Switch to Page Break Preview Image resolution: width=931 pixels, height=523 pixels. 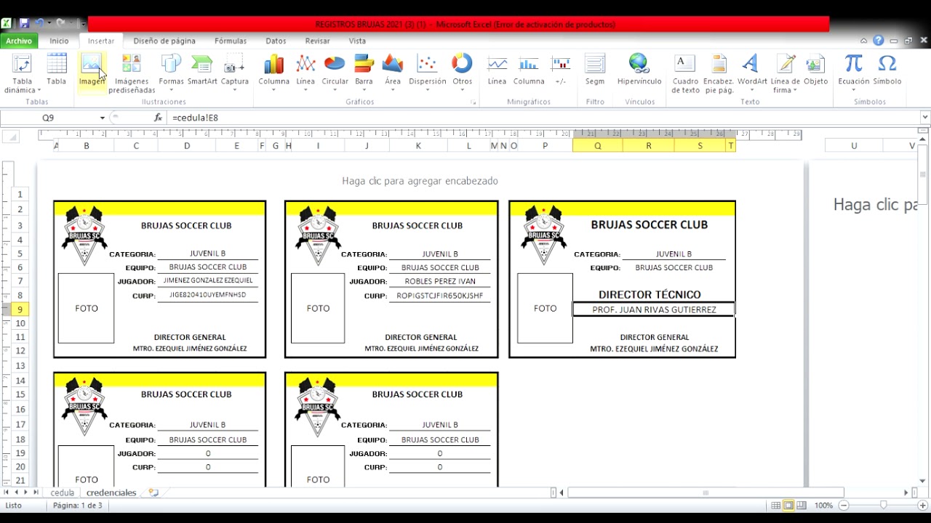tap(801, 505)
